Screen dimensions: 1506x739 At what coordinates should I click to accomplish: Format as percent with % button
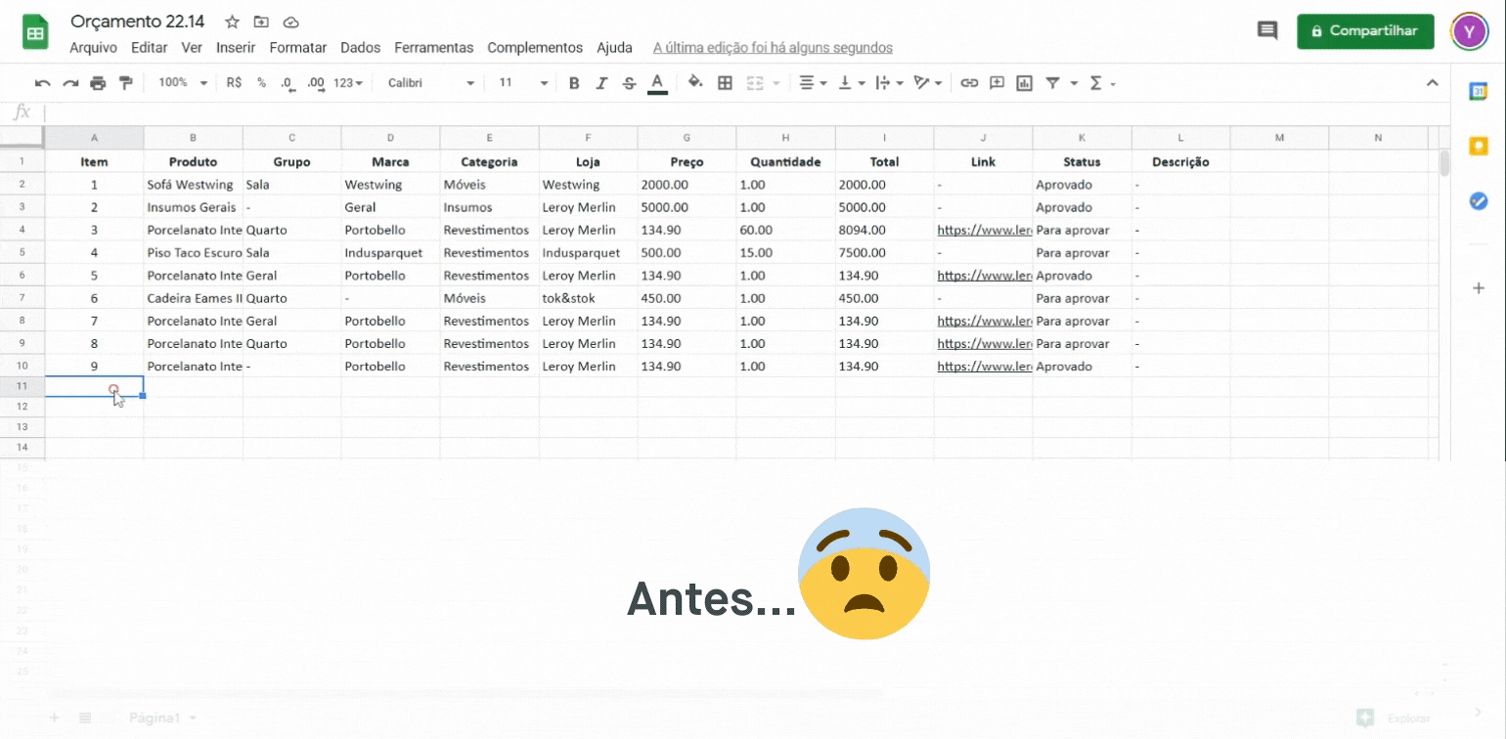pyautogui.click(x=261, y=83)
